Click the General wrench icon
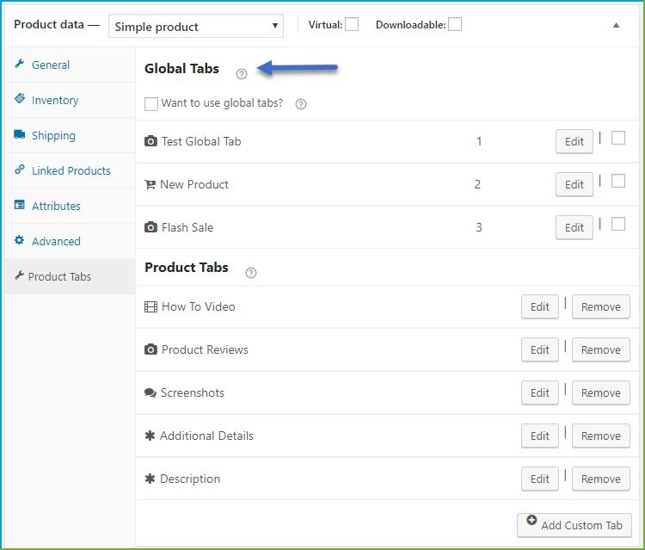The image size is (645, 550). (19, 64)
